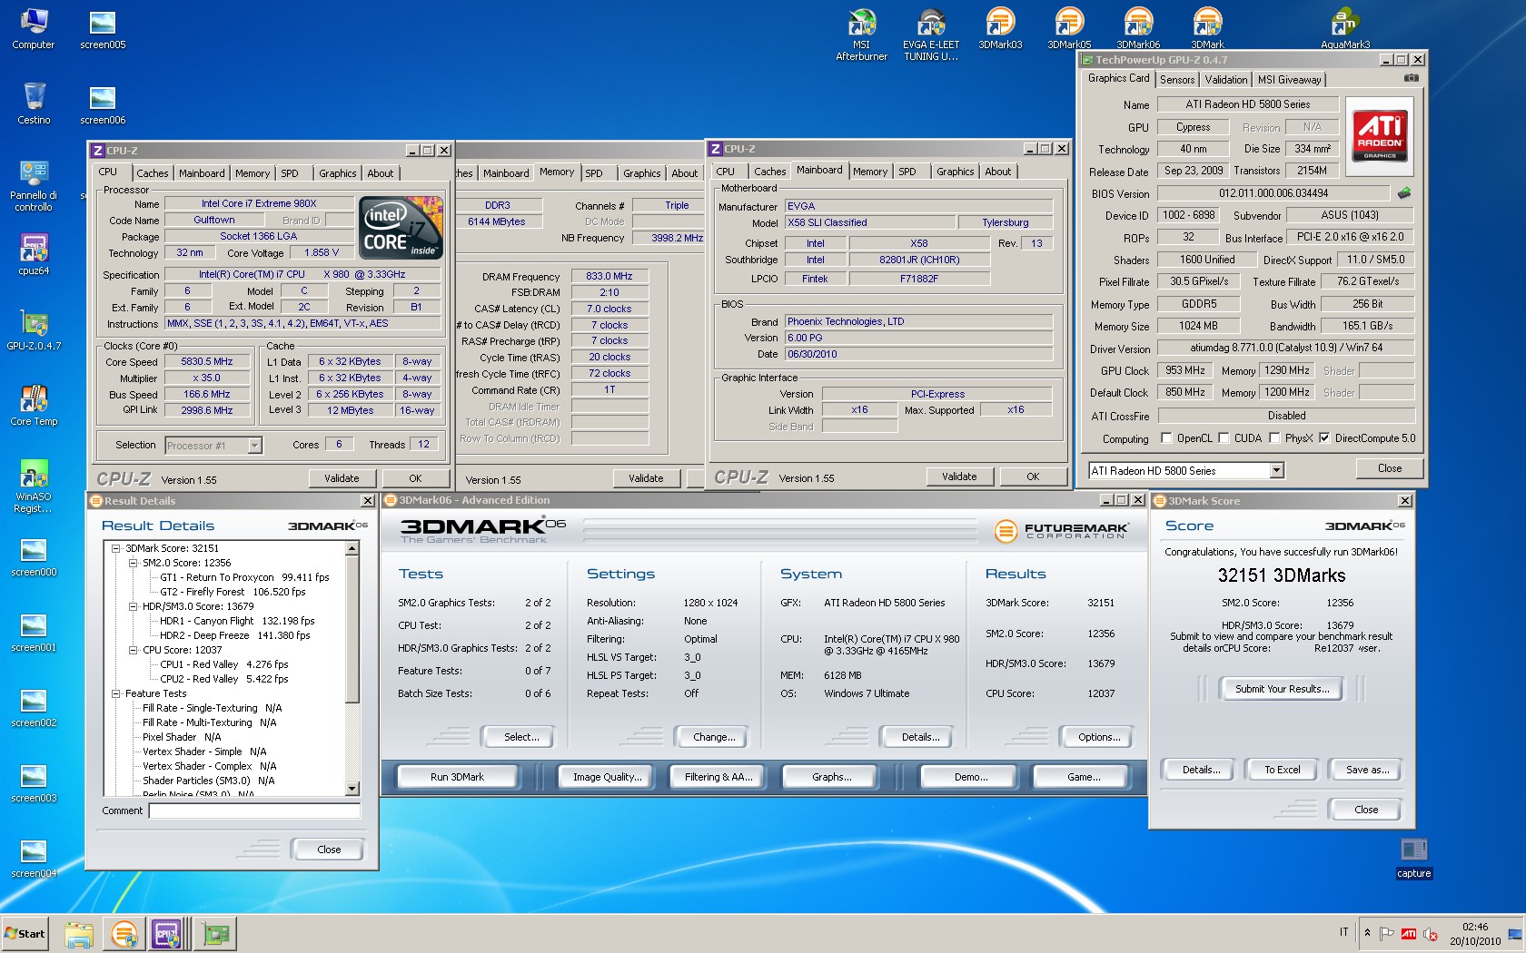Switch to Graphics tab in right CPU-Z

tap(955, 172)
